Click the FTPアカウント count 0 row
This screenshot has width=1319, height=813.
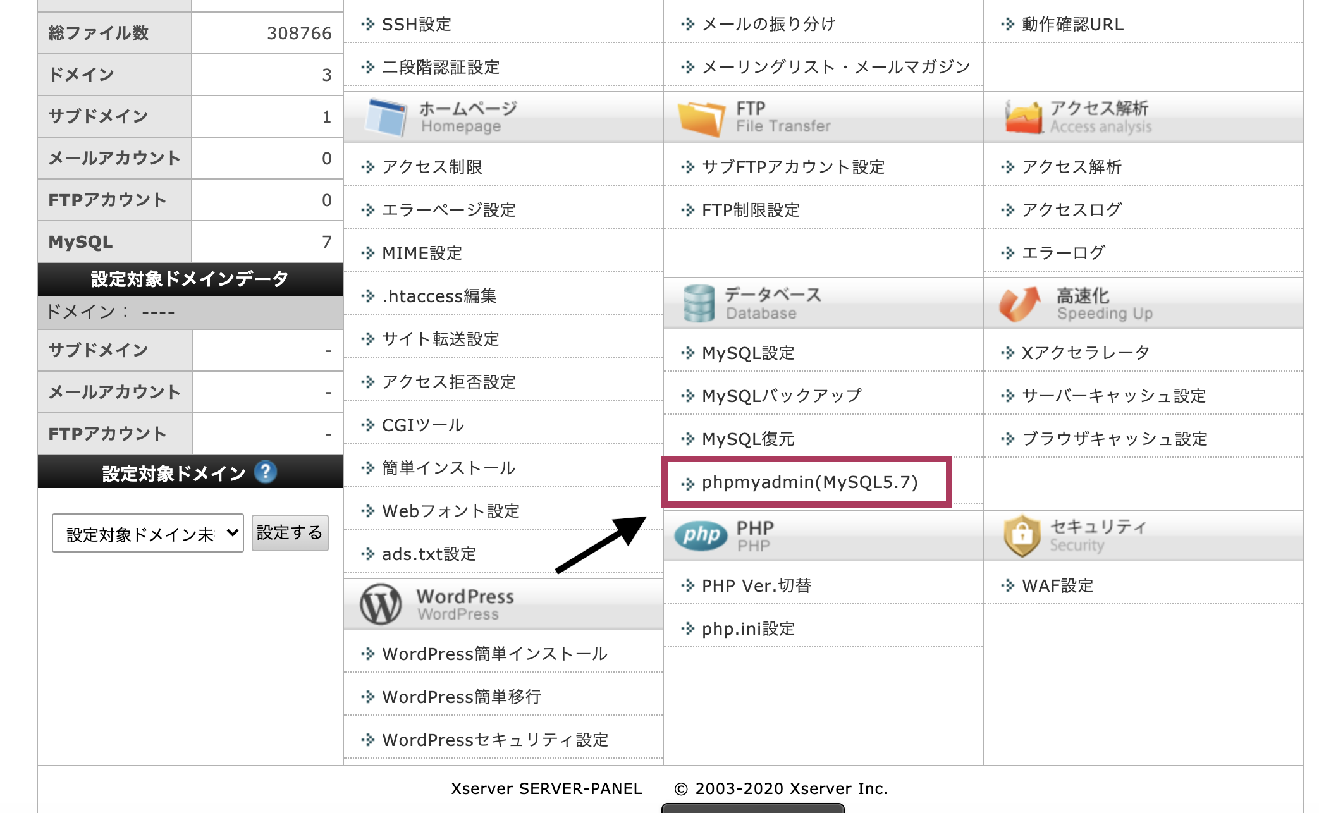tap(190, 200)
